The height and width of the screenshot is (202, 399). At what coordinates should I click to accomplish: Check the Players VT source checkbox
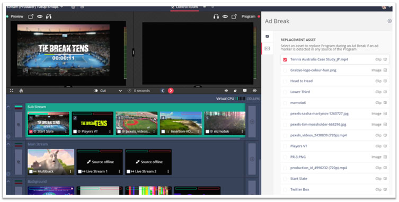click(75, 131)
